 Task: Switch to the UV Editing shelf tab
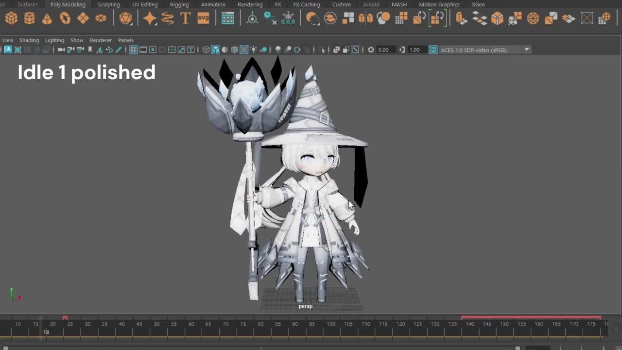pos(145,4)
